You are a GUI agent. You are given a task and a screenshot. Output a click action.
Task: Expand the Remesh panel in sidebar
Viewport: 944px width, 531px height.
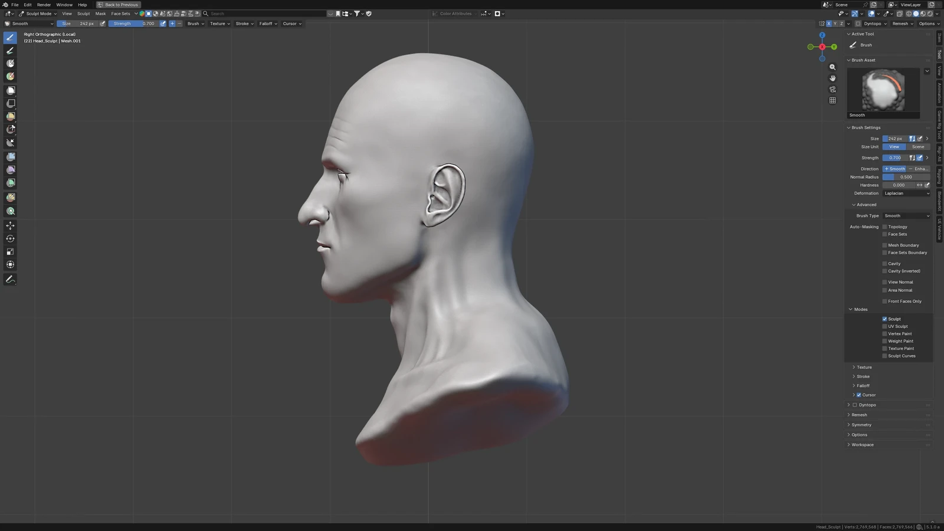click(859, 415)
